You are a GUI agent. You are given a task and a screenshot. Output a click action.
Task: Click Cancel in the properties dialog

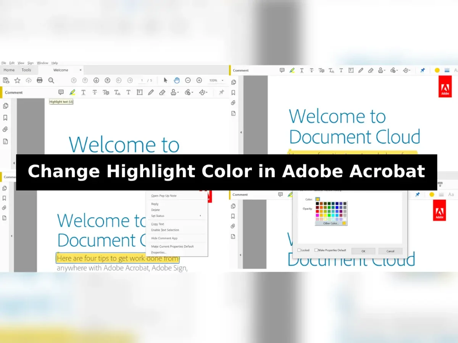(x=390, y=251)
